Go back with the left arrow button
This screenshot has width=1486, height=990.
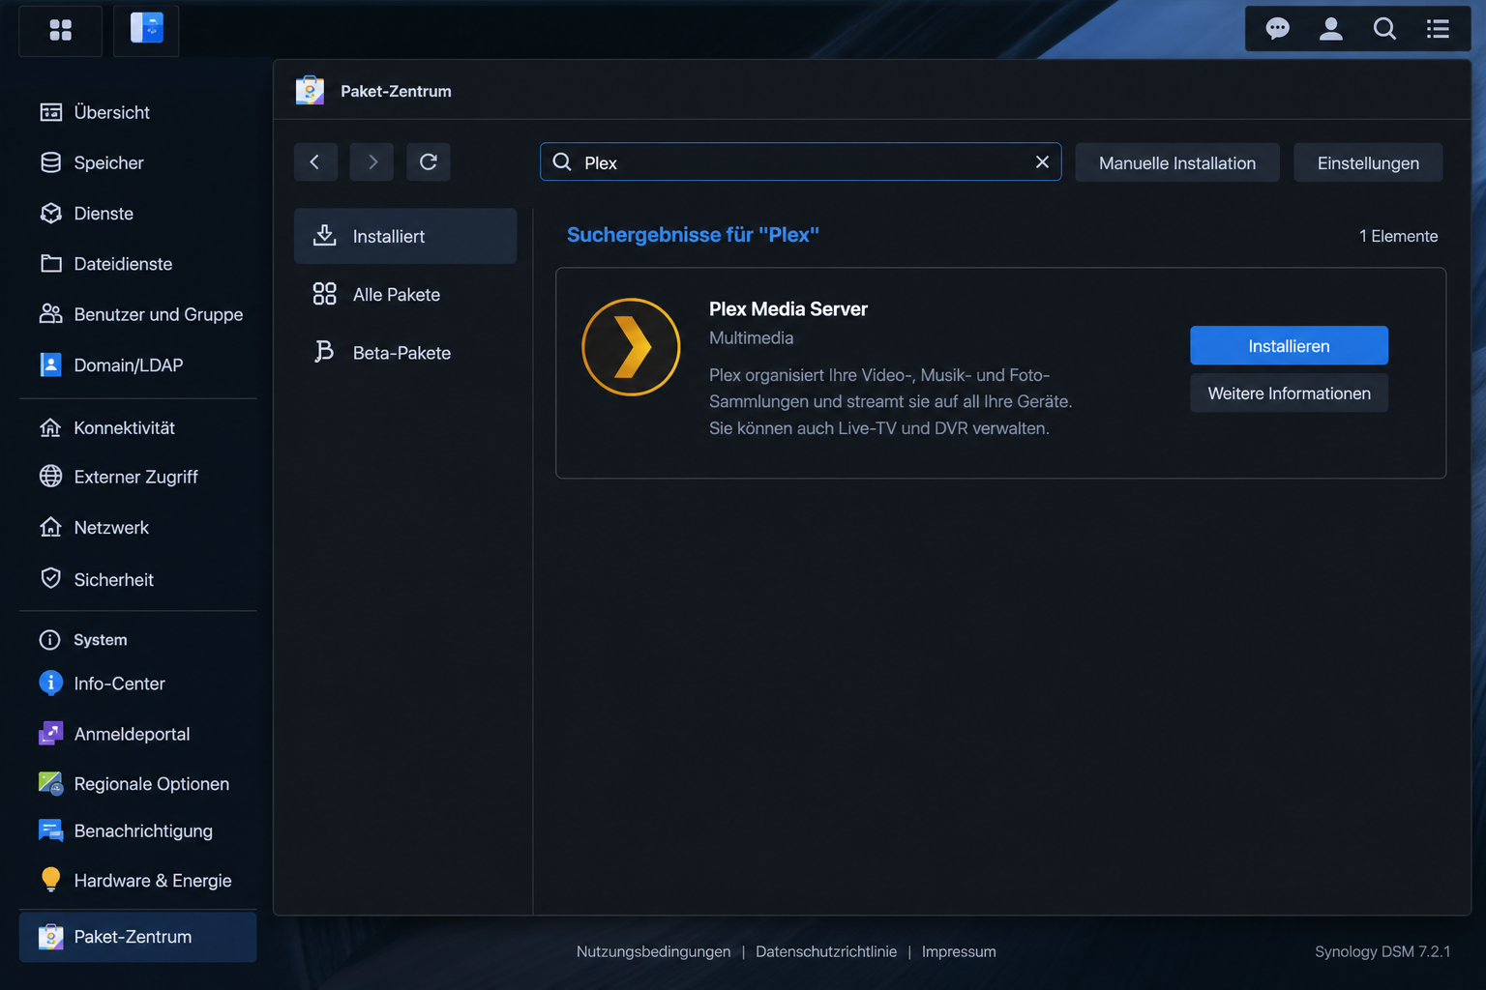[315, 162]
